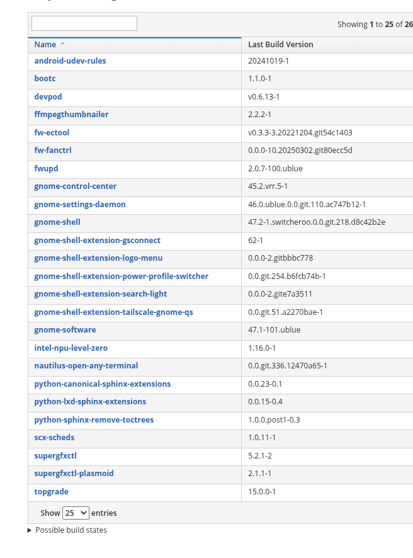Open nautilus-open-any-terminal package link

pos(86,366)
